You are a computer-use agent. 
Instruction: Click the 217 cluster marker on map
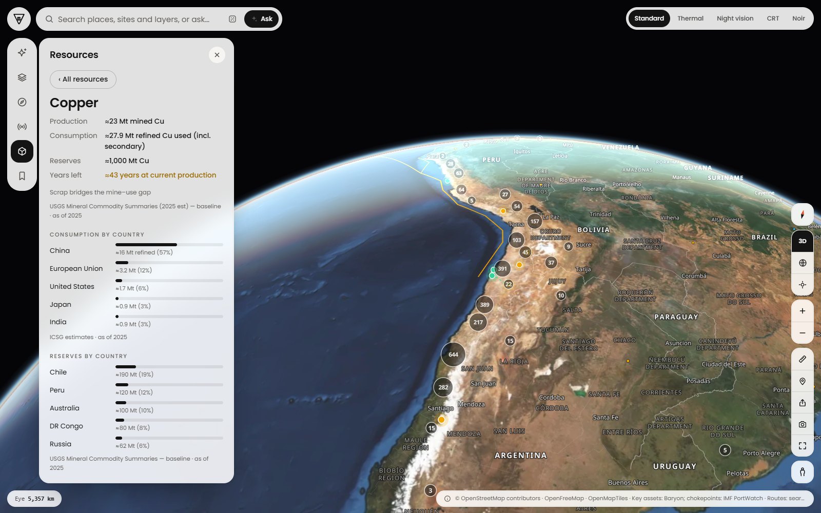(x=478, y=322)
